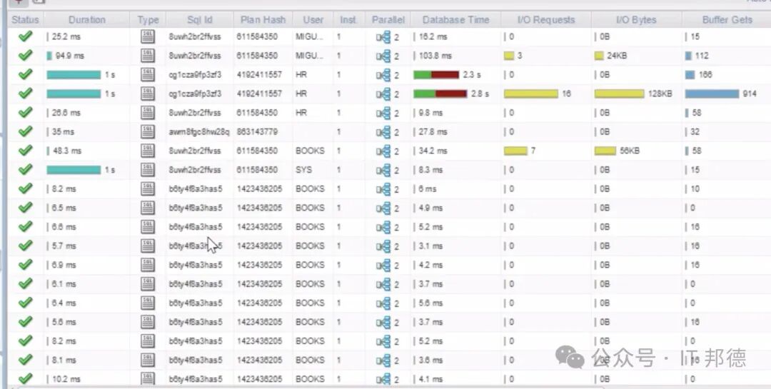Click the Parallel column header
The image size is (771, 389).
[x=388, y=20]
